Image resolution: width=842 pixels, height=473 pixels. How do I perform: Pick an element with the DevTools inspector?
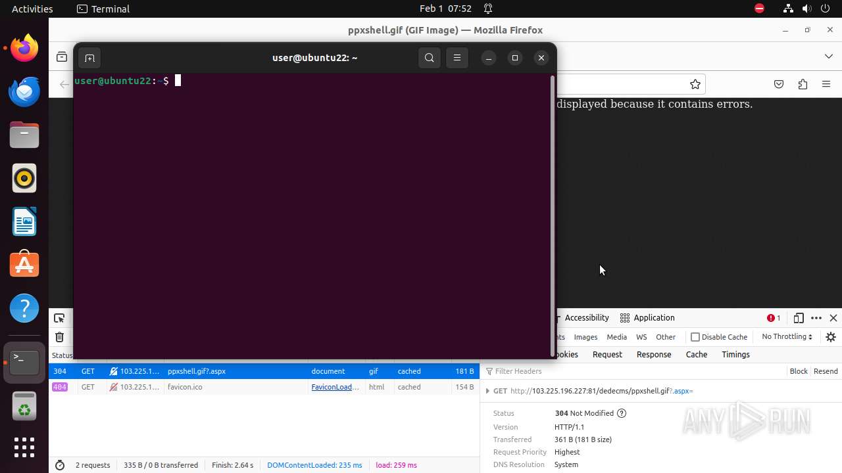(x=59, y=318)
